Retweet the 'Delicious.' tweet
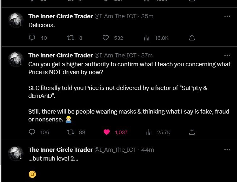Image resolution: width=237 pixels, height=182 pixels. tap(71, 38)
